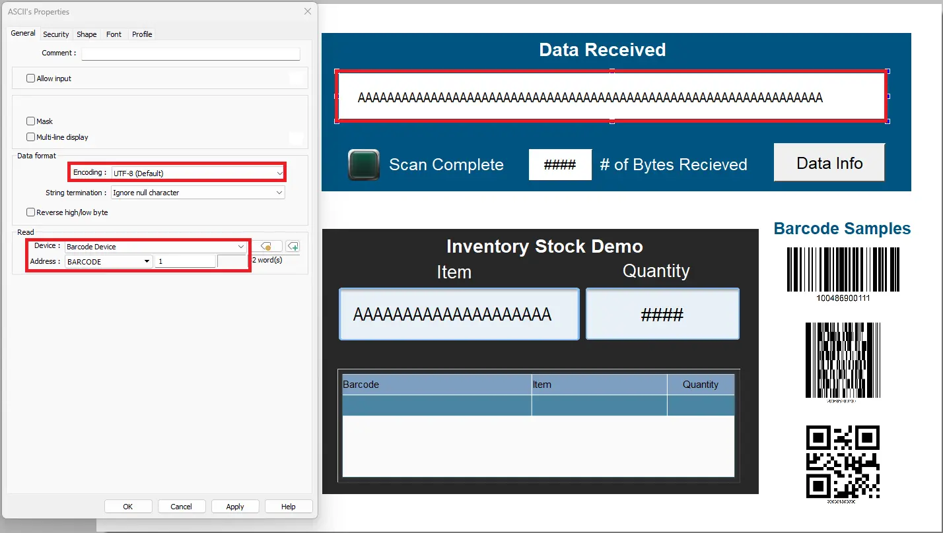Click the Scan Complete indicator lamp

click(x=363, y=164)
